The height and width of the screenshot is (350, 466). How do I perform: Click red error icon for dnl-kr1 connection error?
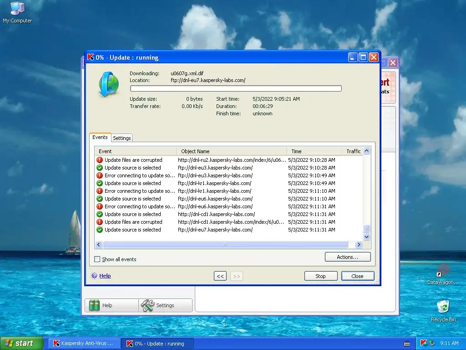point(100,191)
